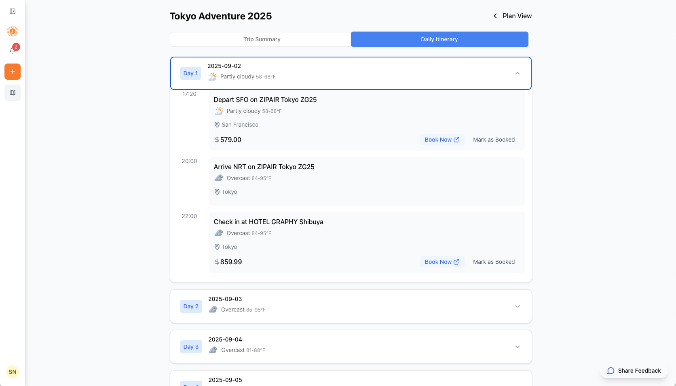This screenshot has width=676, height=386.
Task: Click the Day 1 badge
Action: click(x=190, y=73)
